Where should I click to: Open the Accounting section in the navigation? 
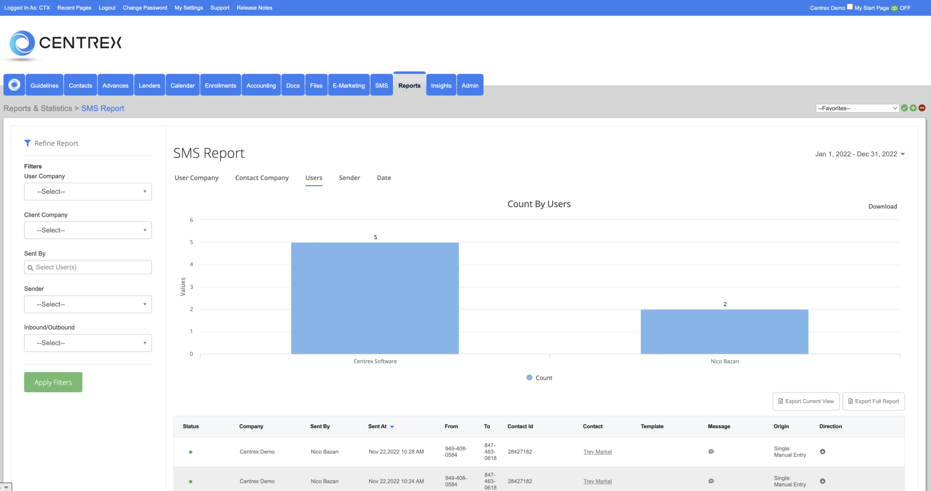261,85
